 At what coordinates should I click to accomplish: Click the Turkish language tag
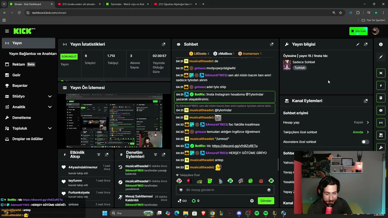[x=300, y=68]
